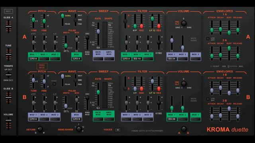Toggle LFO RPT checkbox in envelopes B
The image size is (255, 143).
(x=208, y=99)
